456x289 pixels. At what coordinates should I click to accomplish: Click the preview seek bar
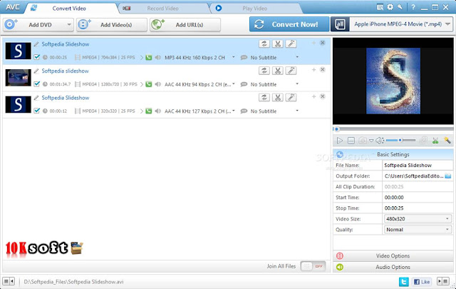393,128
